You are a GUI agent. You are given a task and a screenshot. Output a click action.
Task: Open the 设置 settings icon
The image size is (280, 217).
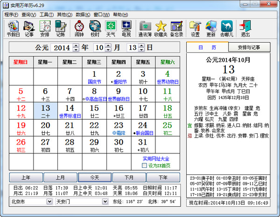pyautogui.click(x=195, y=28)
